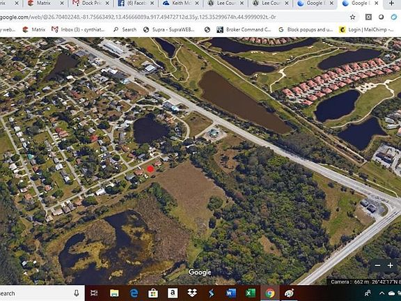Bookmark this page with the star icon
This screenshot has width=401, height=301.
353,17
